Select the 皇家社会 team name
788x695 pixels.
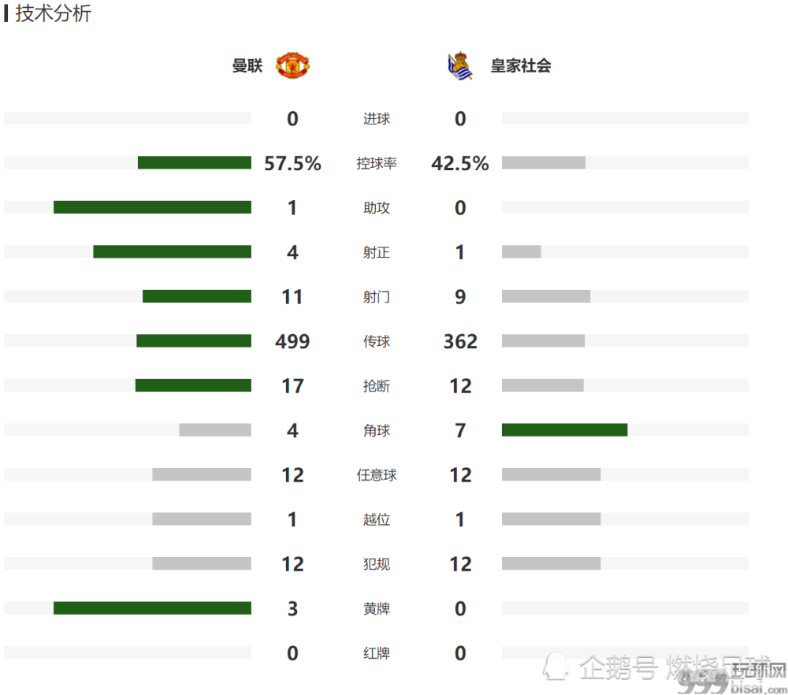point(521,66)
